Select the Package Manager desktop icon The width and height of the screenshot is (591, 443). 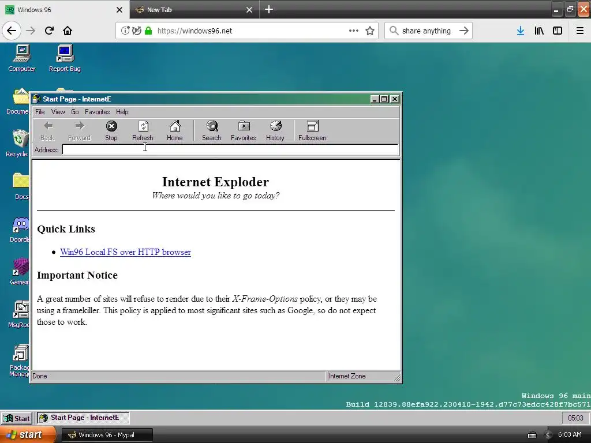[x=20, y=361]
